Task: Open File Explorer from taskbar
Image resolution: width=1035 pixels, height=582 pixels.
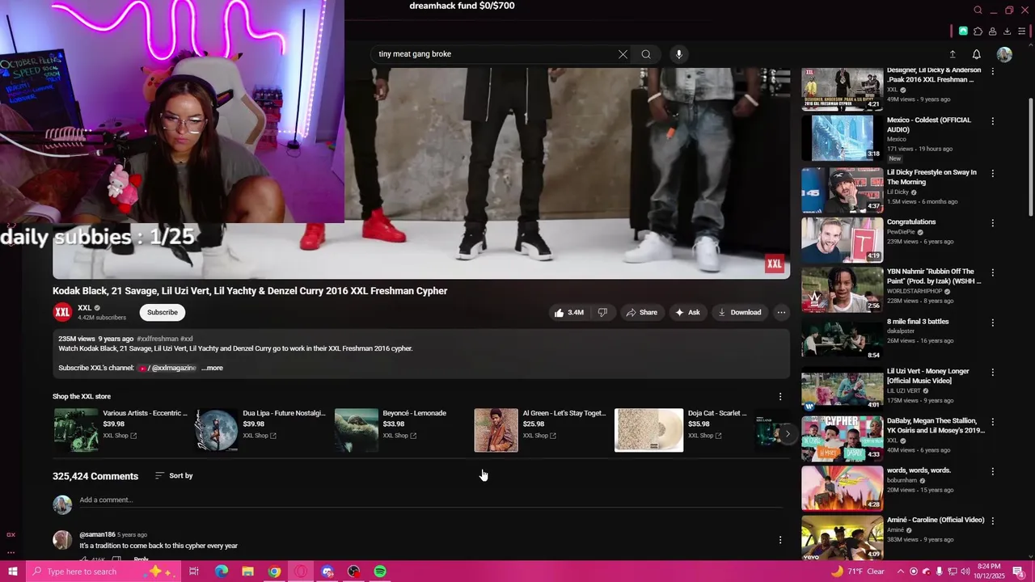Action: tap(247, 571)
